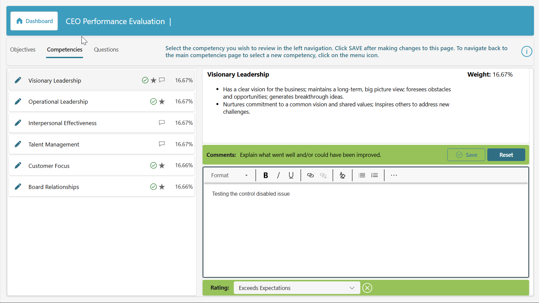Clear formatting with the eraser icon
This screenshot has height=303, width=539.
(342, 175)
